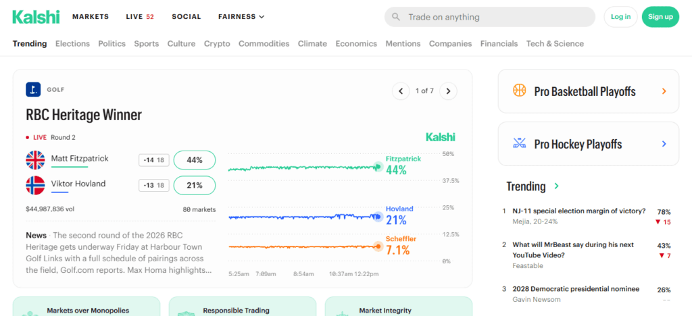692x316 pixels.
Task: Click the 'LIVE Round 2' status text
Action: [51, 138]
